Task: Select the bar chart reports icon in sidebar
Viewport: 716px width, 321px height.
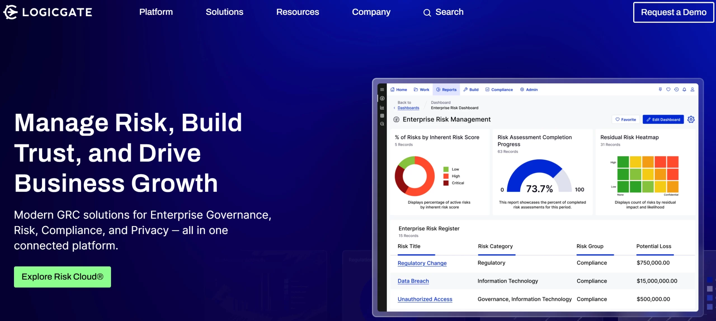Action: click(x=382, y=107)
